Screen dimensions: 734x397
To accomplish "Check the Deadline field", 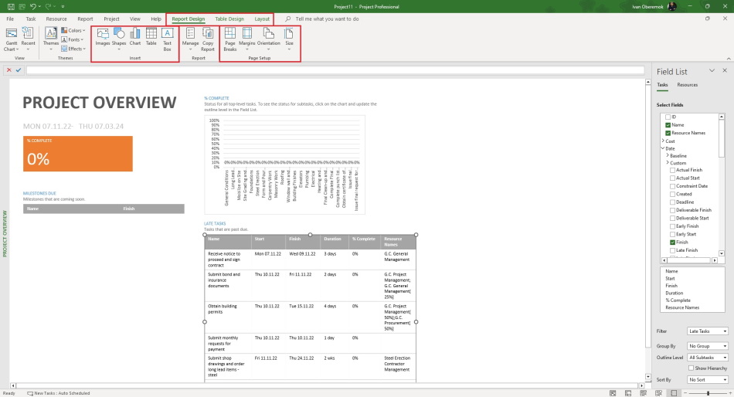I will coord(673,202).
